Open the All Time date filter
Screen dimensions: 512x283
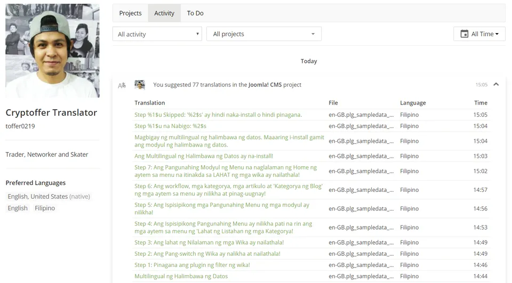tap(479, 34)
